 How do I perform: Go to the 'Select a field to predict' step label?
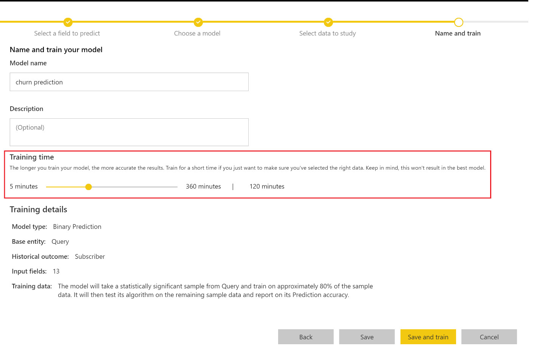tap(67, 33)
